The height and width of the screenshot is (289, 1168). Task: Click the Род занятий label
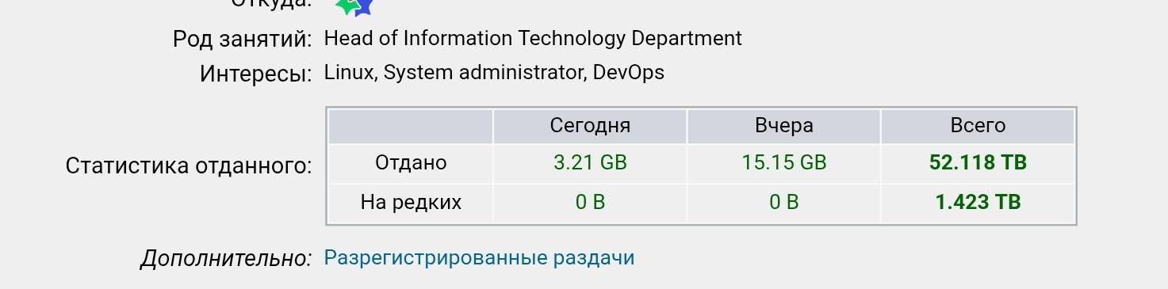[x=243, y=39]
